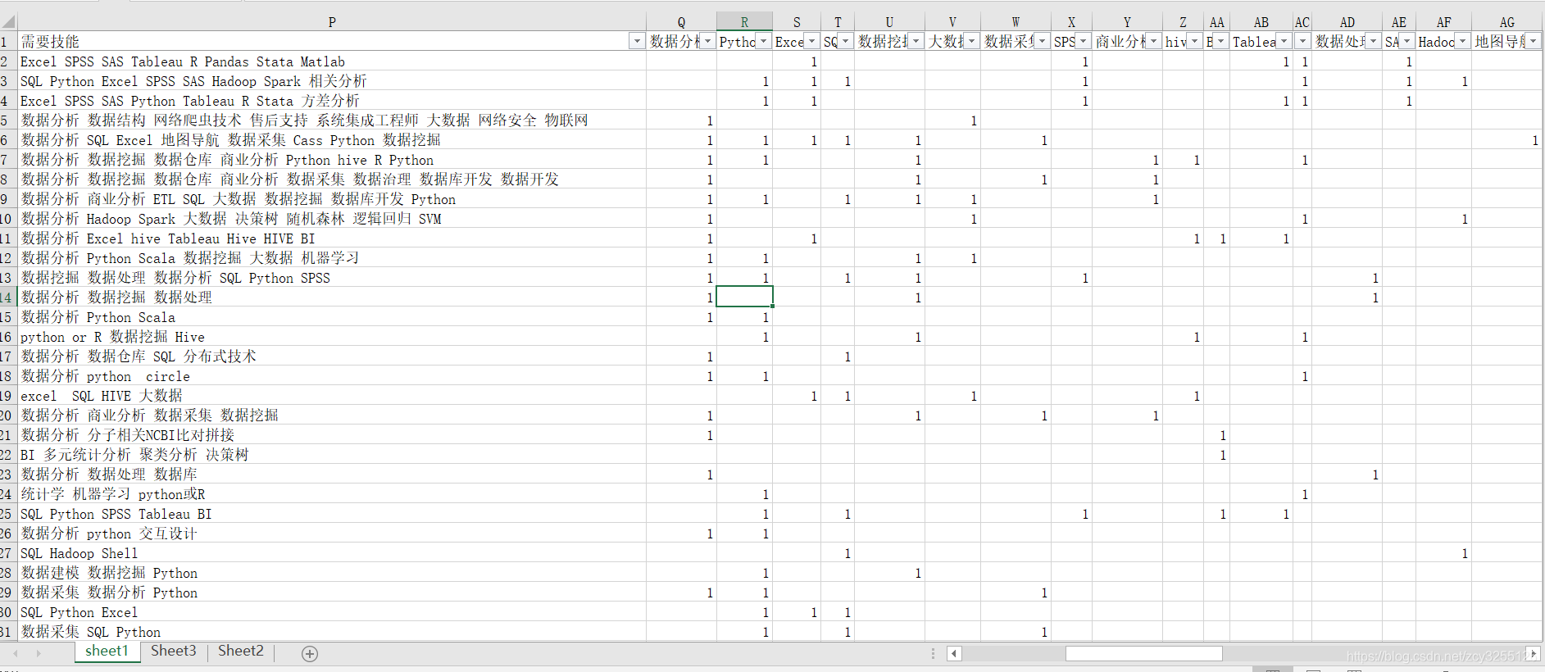Open the 地图导航 column filter dropdown
This screenshot has height=672, width=1545.
click(x=1533, y=41)
